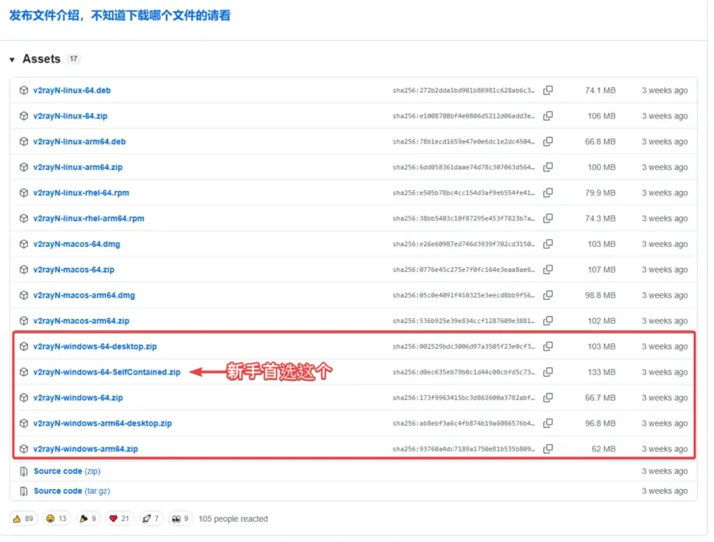Download v2rayN-macos-arm64.dmg
This screenshot has width=714, height=542.
84,296
